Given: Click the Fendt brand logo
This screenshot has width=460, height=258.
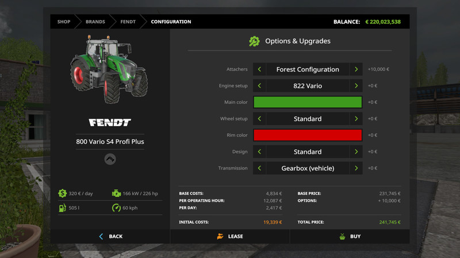Looking at the screenshot, I should pos(110,123).
